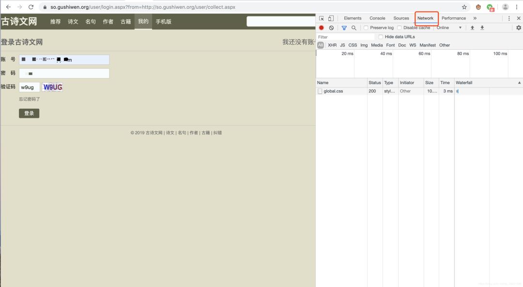Open network search magnifier icon
Screen dimensions: 523x287
tap(354, 28)
